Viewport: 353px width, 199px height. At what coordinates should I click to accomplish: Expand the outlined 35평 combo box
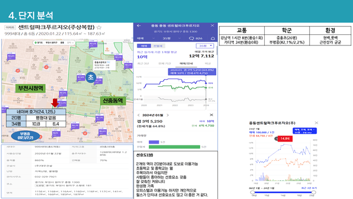[x=205, y=46]
